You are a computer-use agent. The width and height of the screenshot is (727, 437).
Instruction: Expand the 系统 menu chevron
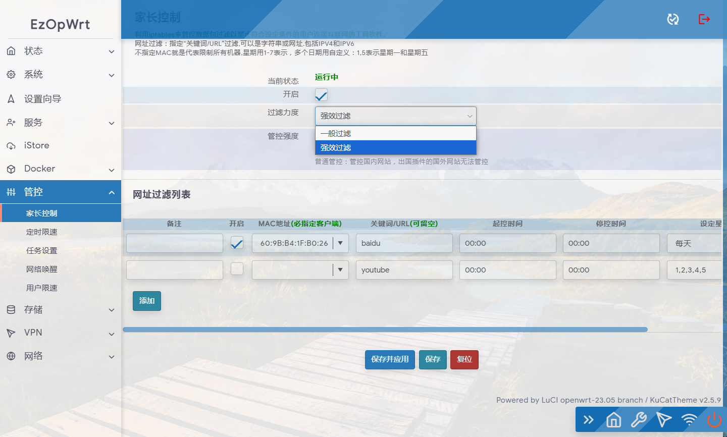(x=112, y=75)
